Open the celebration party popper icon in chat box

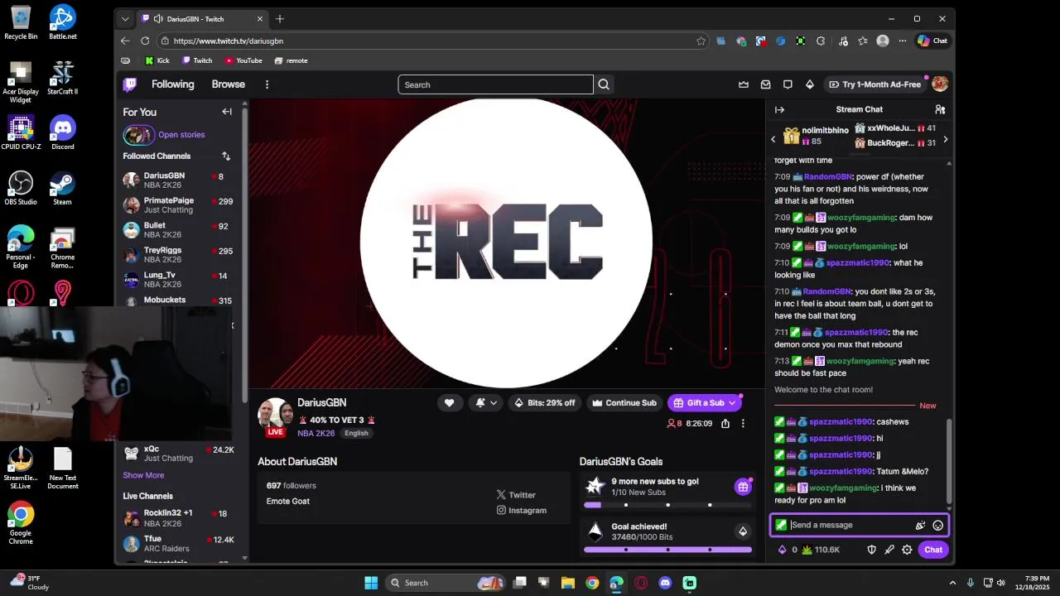click(x=920, y=525)
